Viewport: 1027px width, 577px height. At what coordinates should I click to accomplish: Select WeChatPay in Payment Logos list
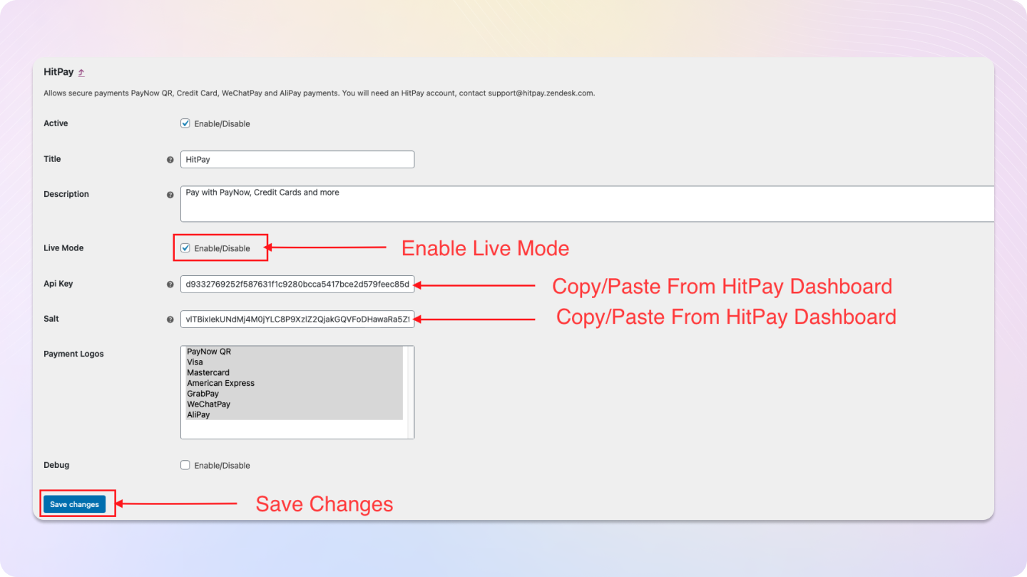tap(292, 404)
